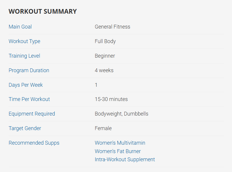
Task: Click the Time Per Workout label
Action: coord(29,99)
